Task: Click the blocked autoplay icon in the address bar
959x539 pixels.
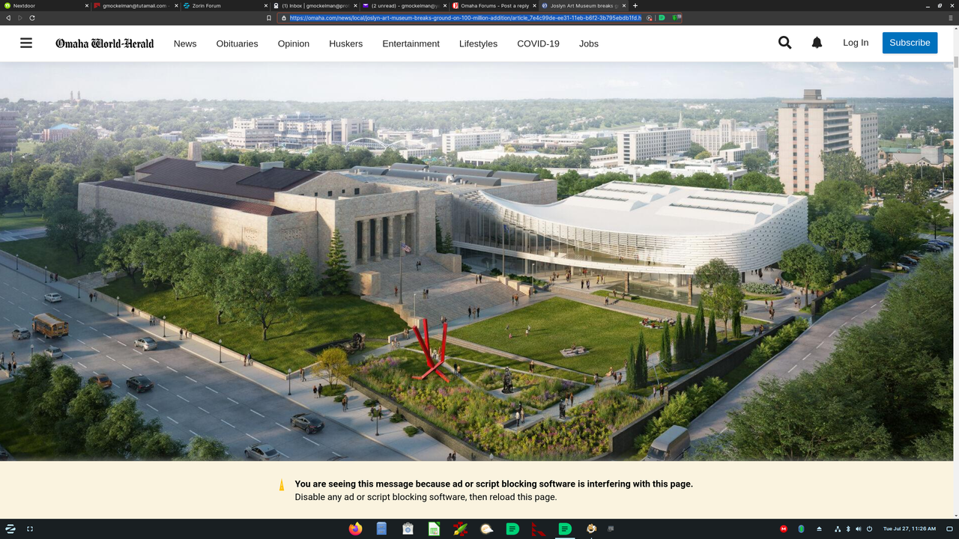Action: (649, 18)
